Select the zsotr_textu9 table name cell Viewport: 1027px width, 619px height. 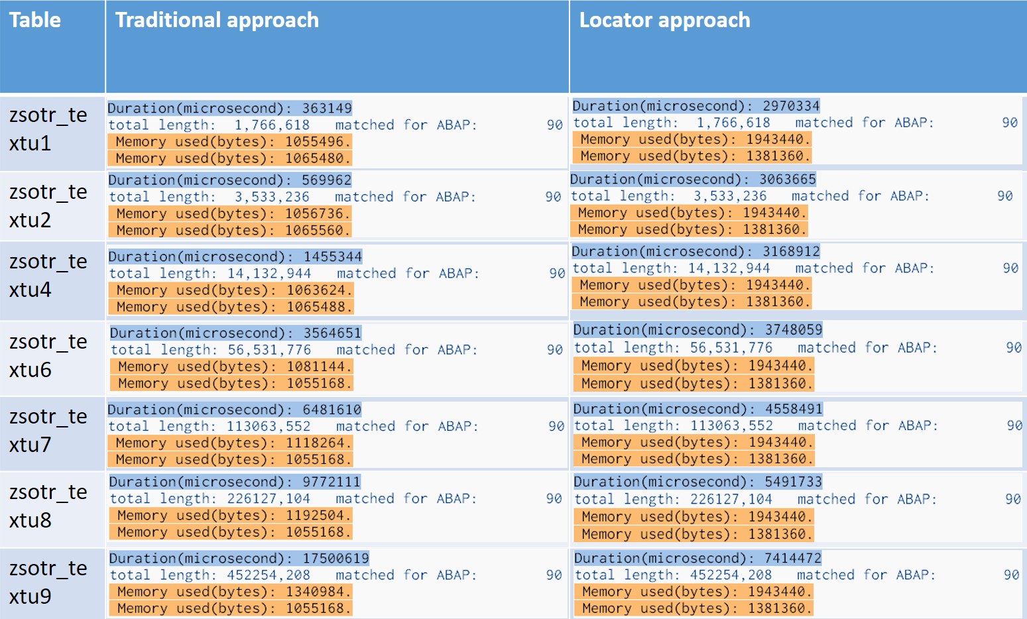52,584
